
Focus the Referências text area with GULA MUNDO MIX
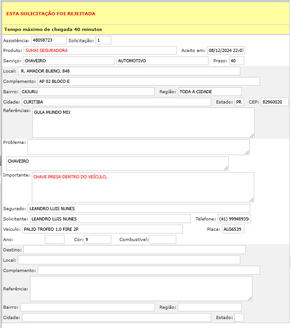(143, 123)
